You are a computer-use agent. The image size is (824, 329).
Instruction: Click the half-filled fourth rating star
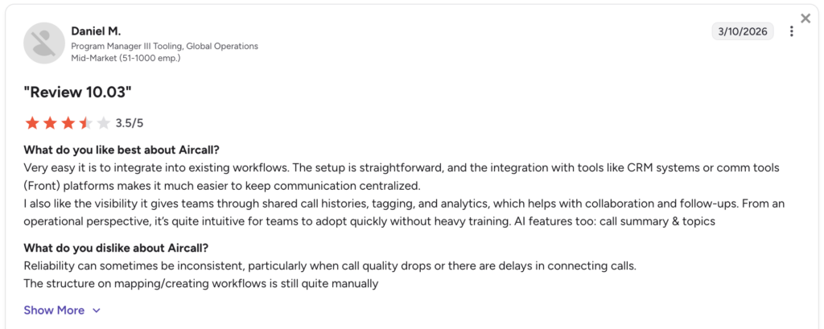(x=85, y=124)
